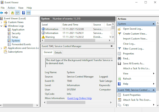Collapse the Event 7040 section in Actions

[153, 90]
